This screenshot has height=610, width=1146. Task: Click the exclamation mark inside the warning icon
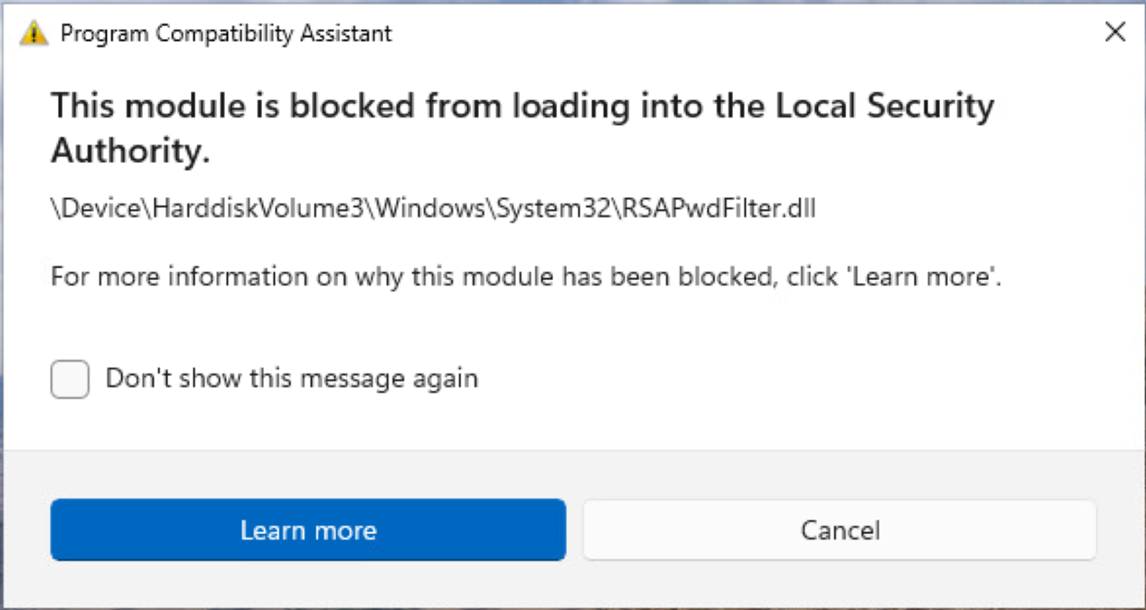pos(33,33)
